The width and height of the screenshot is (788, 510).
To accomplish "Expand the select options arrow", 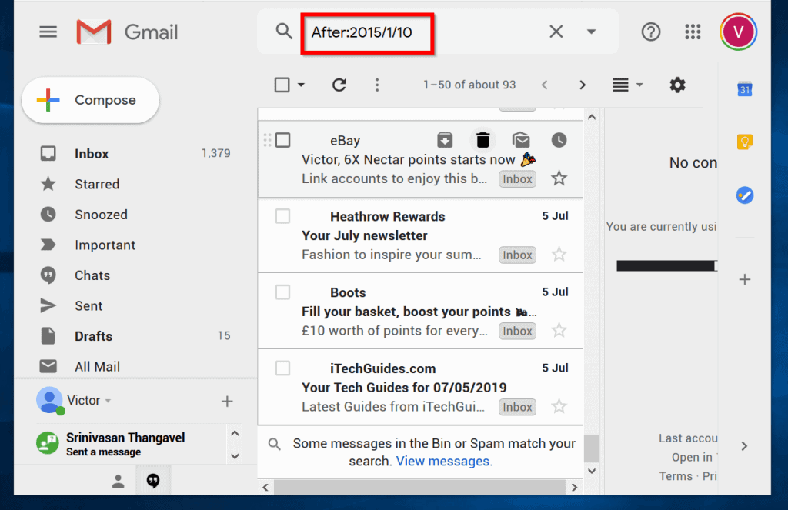I will pyautogui.click(x=301, y=85).
